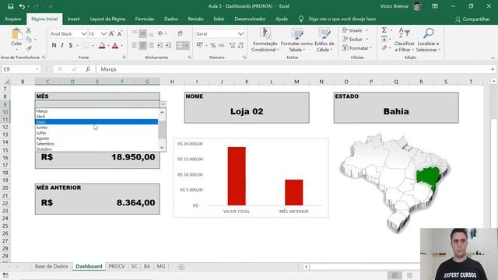
Task: Switch to the Dados ribbon tab
Action: coord(171,19)
